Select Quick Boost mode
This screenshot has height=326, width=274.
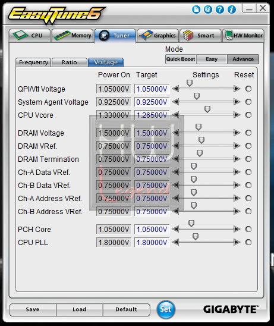[181, 59]
